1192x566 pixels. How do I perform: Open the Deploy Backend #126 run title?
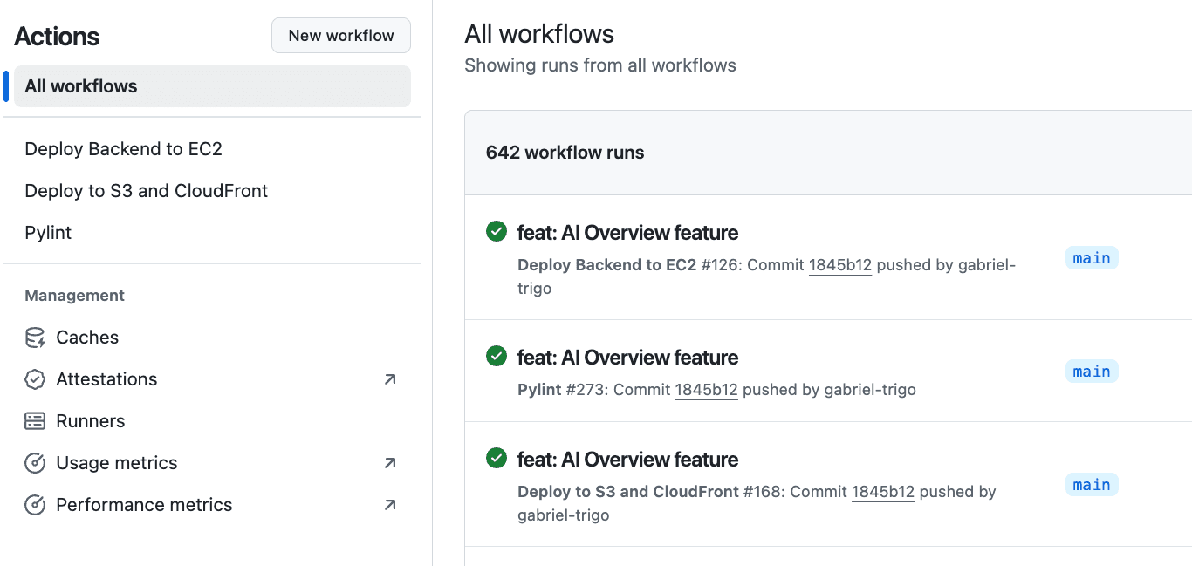[x=627, y=233]
